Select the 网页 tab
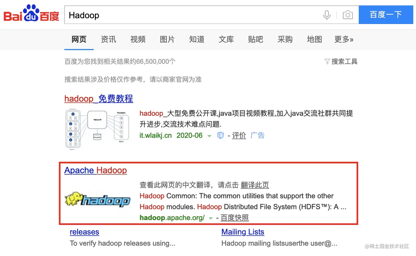This screenshot has height=256, width=416. click(79, 39)
